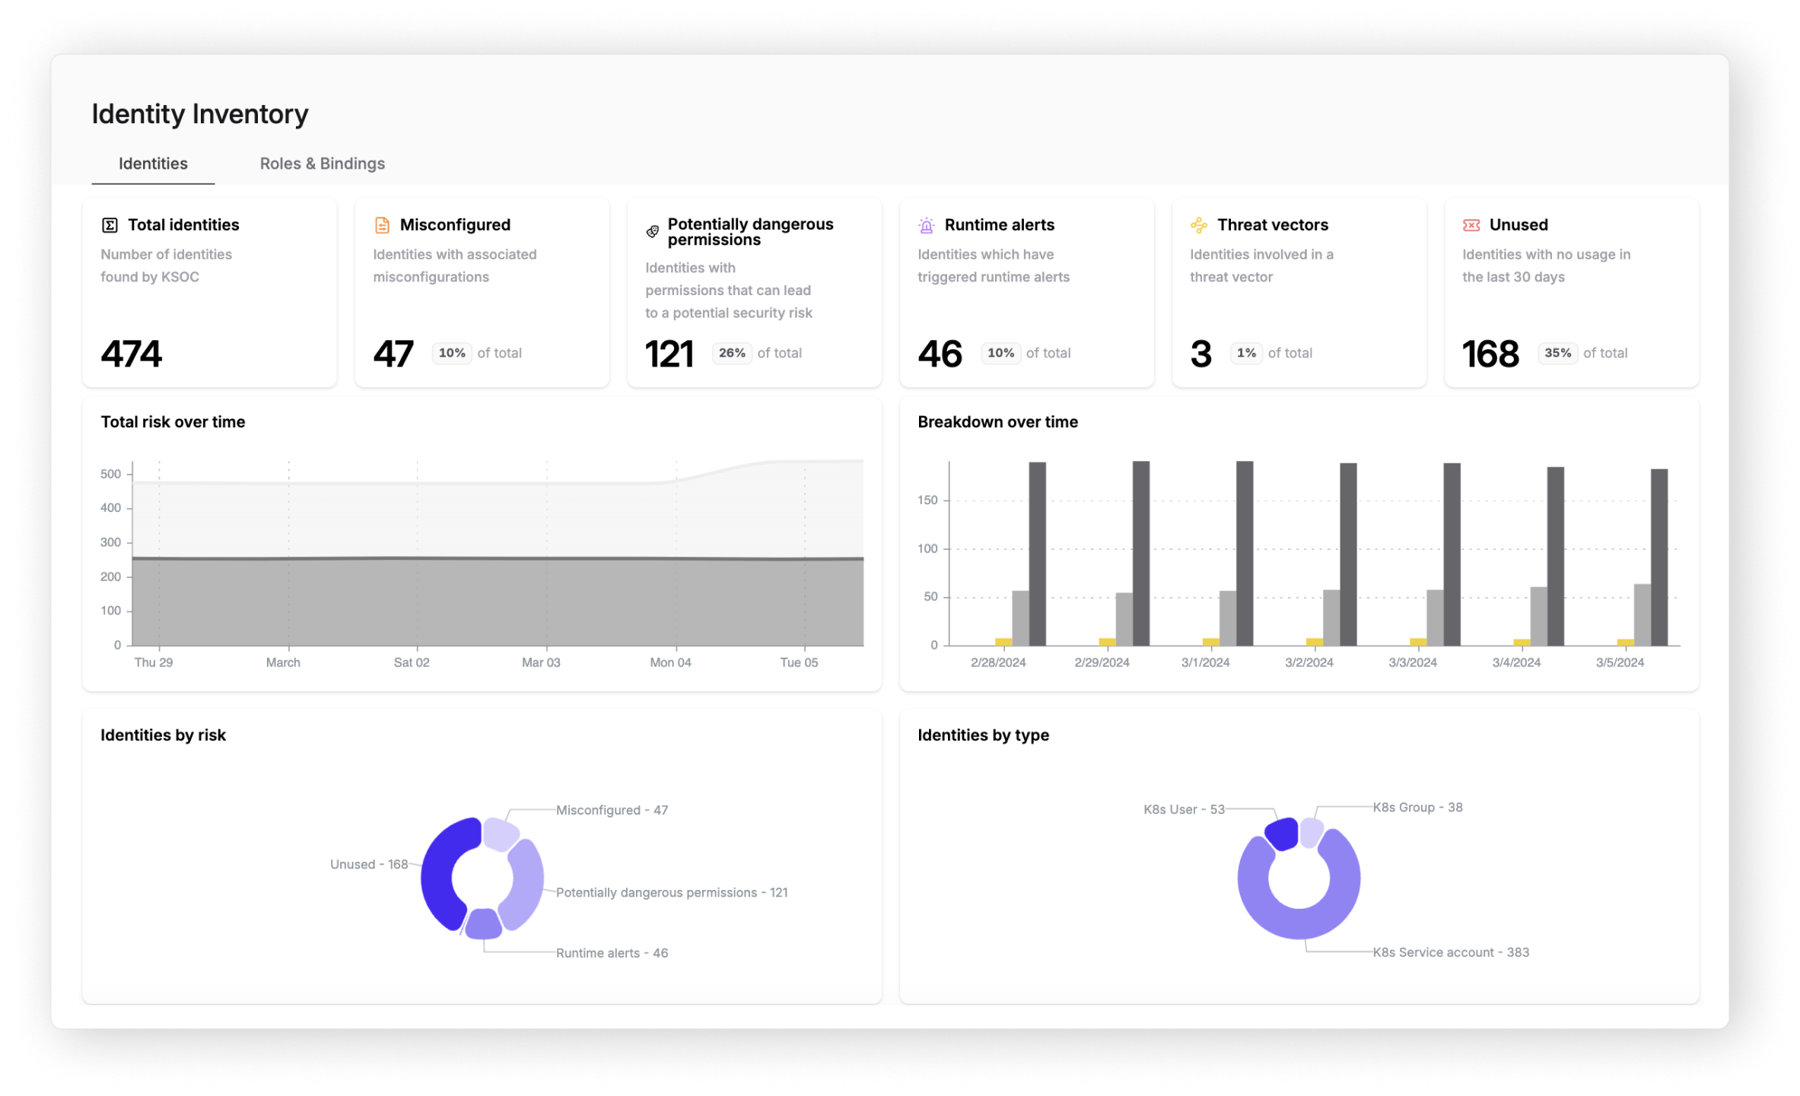Click the K8s User - 53 label
The height and width of the screenshot is (1096, 1800).
pos(1184,809)
